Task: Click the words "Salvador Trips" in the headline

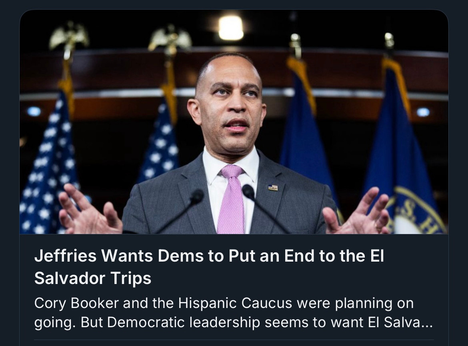Action: (x=93, y=278)
